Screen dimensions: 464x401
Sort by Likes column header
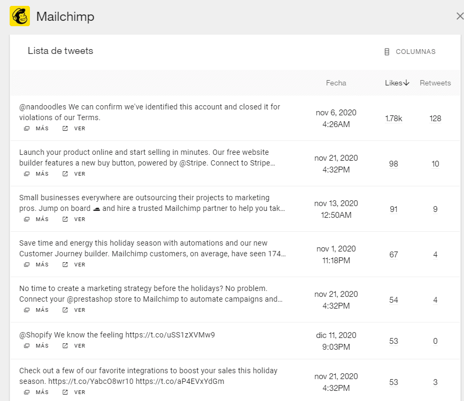[x=393, y=83]
